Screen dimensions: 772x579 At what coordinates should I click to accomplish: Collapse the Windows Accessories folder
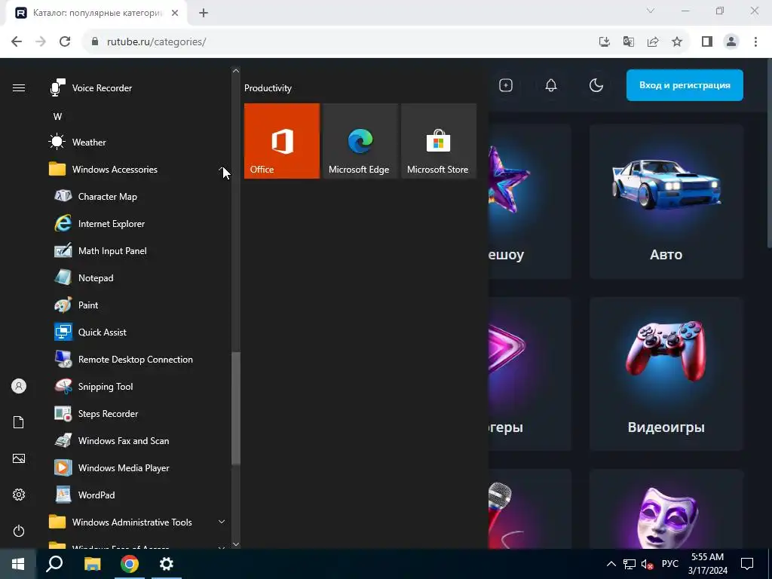(138, 170)
